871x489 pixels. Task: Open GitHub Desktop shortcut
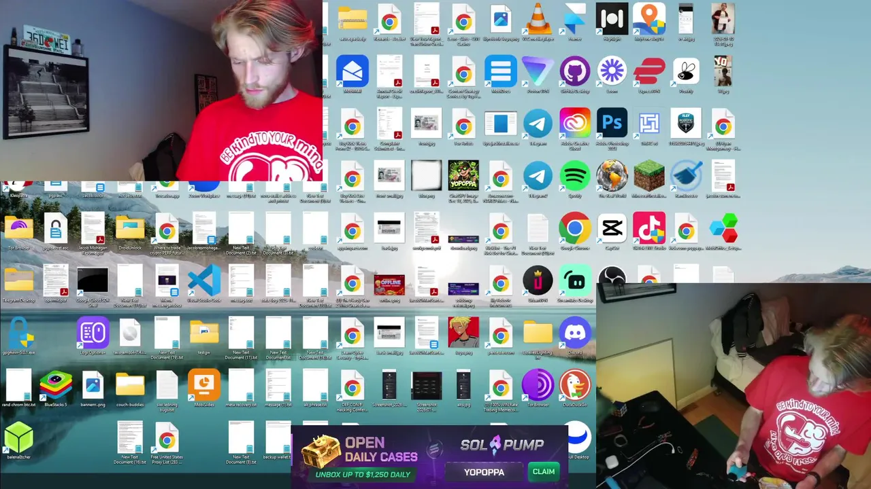(575, 71)
